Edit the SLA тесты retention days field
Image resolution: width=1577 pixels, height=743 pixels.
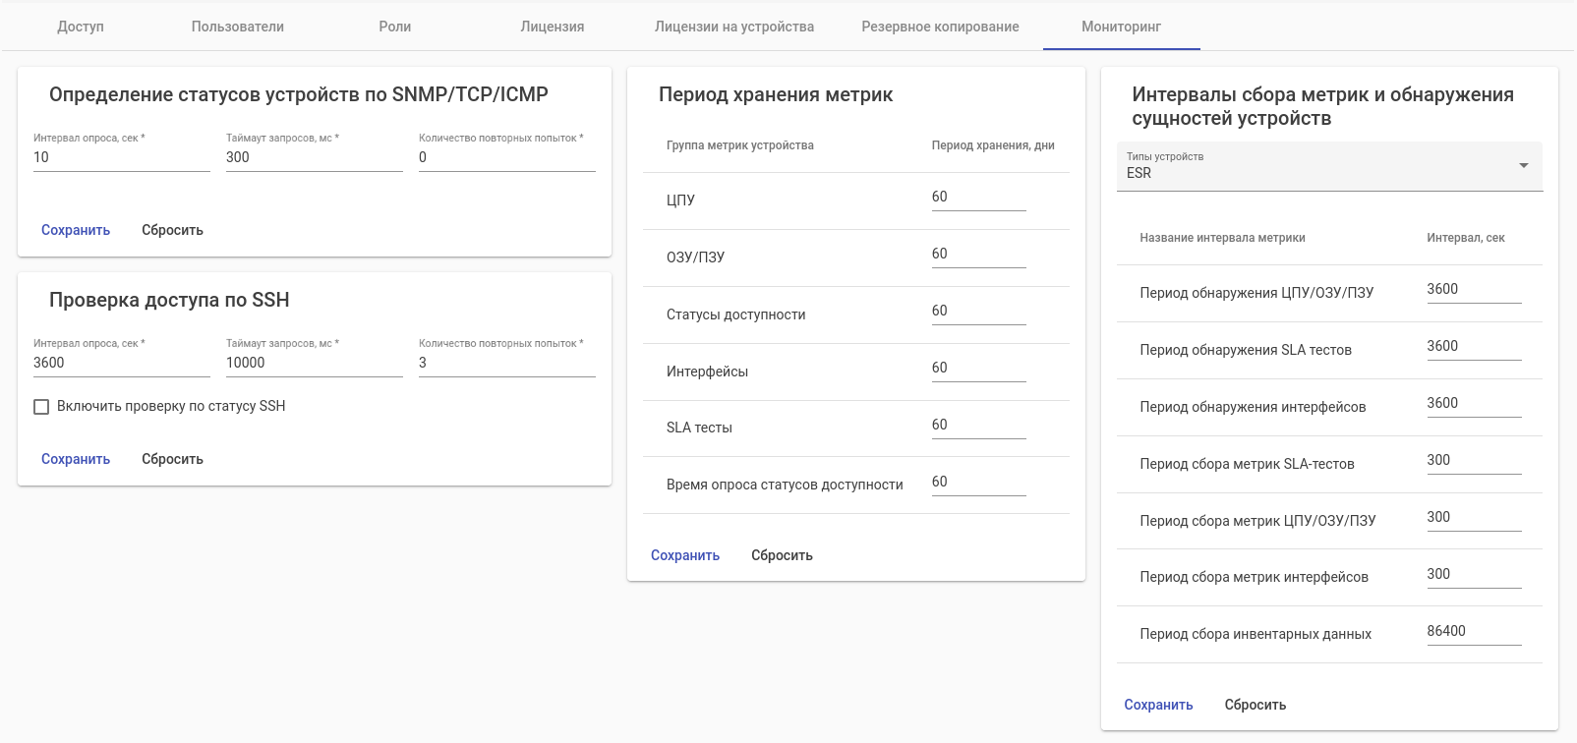[x=978, y=426]
